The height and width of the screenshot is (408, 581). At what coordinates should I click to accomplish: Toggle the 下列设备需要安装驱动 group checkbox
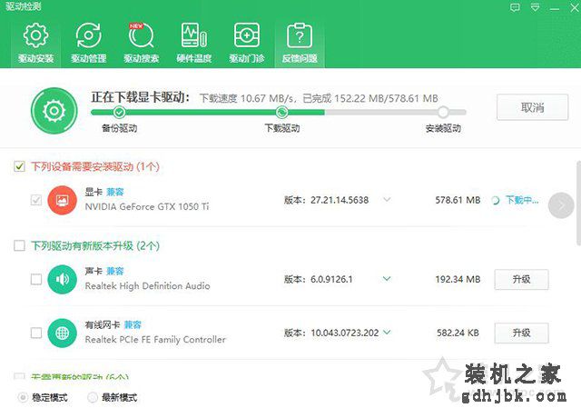[19, 166]
